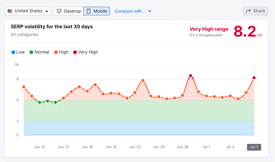Toggle the Low legend series

click(x=18, y=52)
